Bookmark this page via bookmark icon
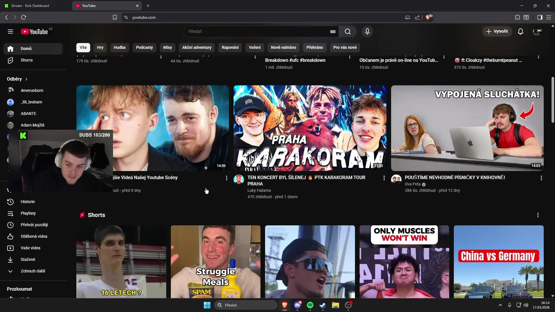 tap(114, 17)
